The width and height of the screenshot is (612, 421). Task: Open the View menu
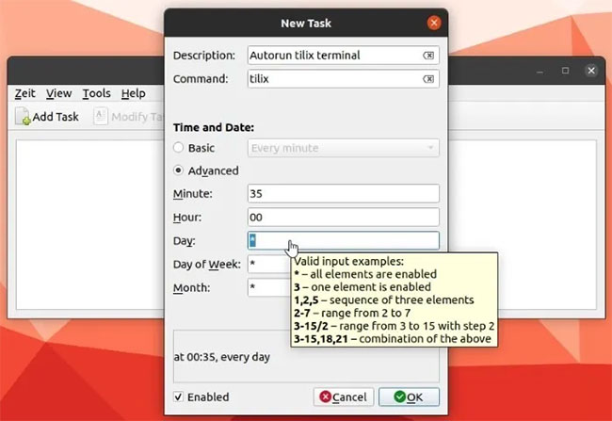point(59,93)
